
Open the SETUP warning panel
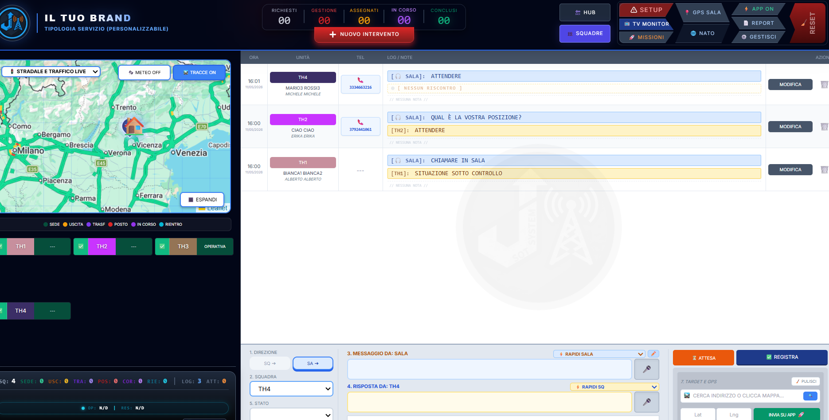[646, 10]
